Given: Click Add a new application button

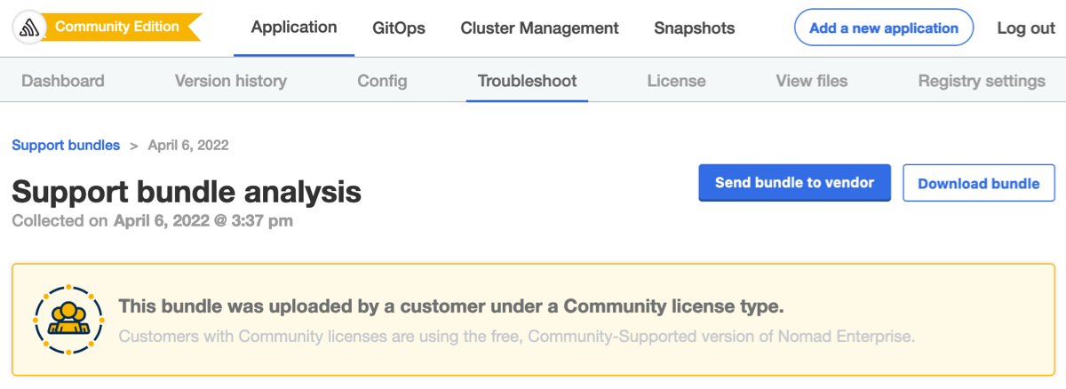Looking at the screenshot, I should [x=883, y=28].
